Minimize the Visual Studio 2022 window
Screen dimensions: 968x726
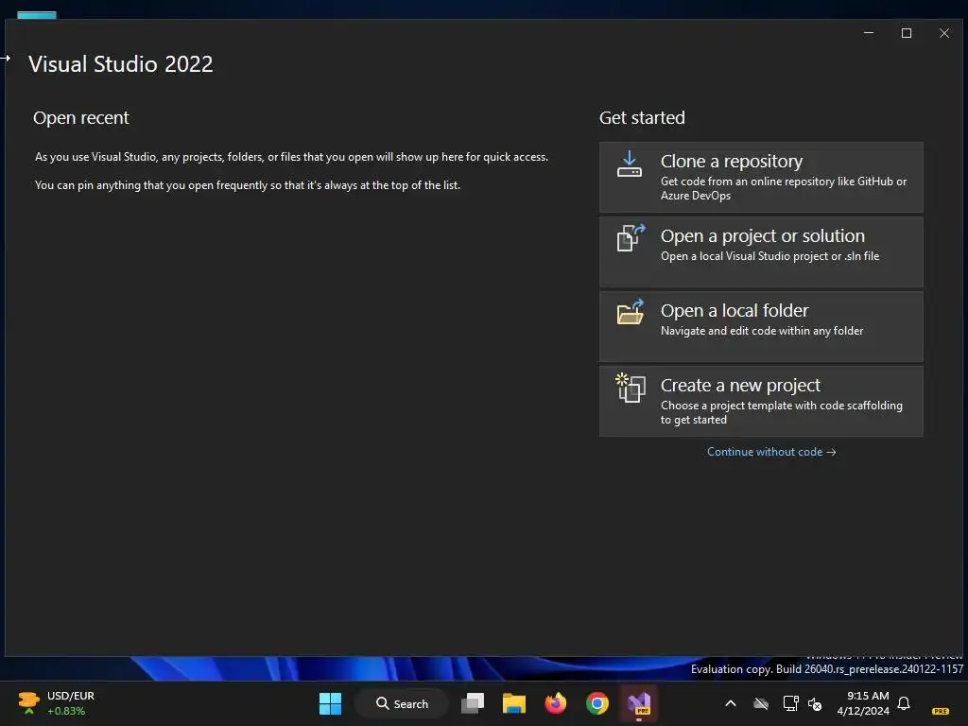click(869, 33)
